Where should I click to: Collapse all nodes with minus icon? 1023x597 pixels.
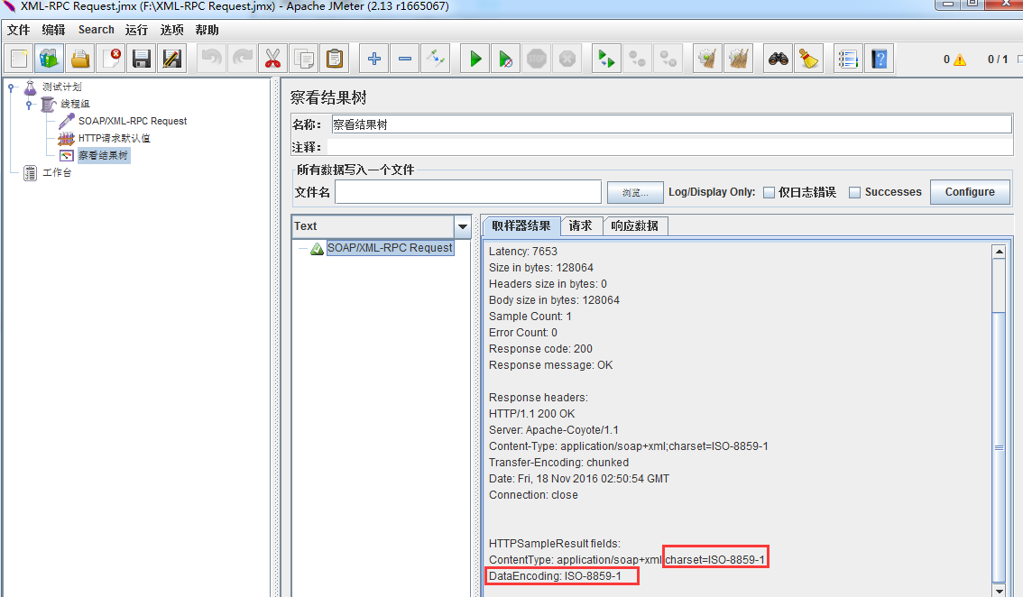(404, 59)
